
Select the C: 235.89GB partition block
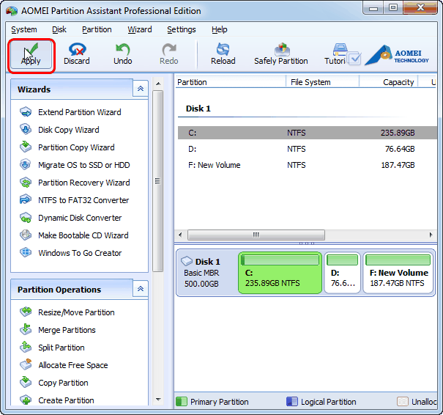click(x=280, y=273)
